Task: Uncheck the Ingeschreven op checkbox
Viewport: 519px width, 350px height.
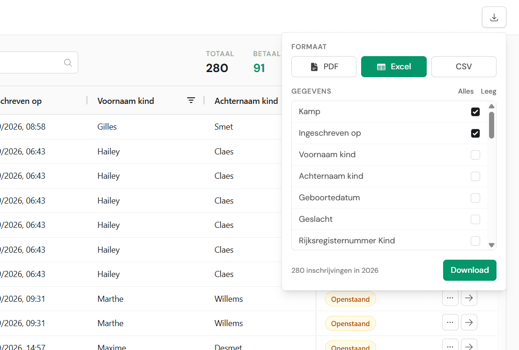Action: (475, 133)
